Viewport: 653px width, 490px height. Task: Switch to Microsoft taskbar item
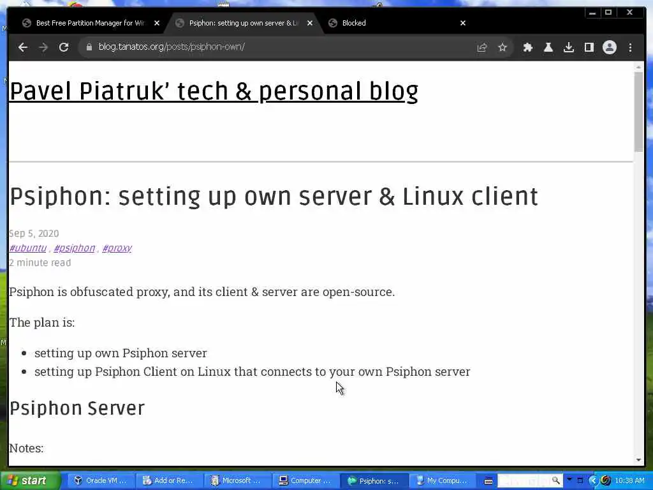237,480
